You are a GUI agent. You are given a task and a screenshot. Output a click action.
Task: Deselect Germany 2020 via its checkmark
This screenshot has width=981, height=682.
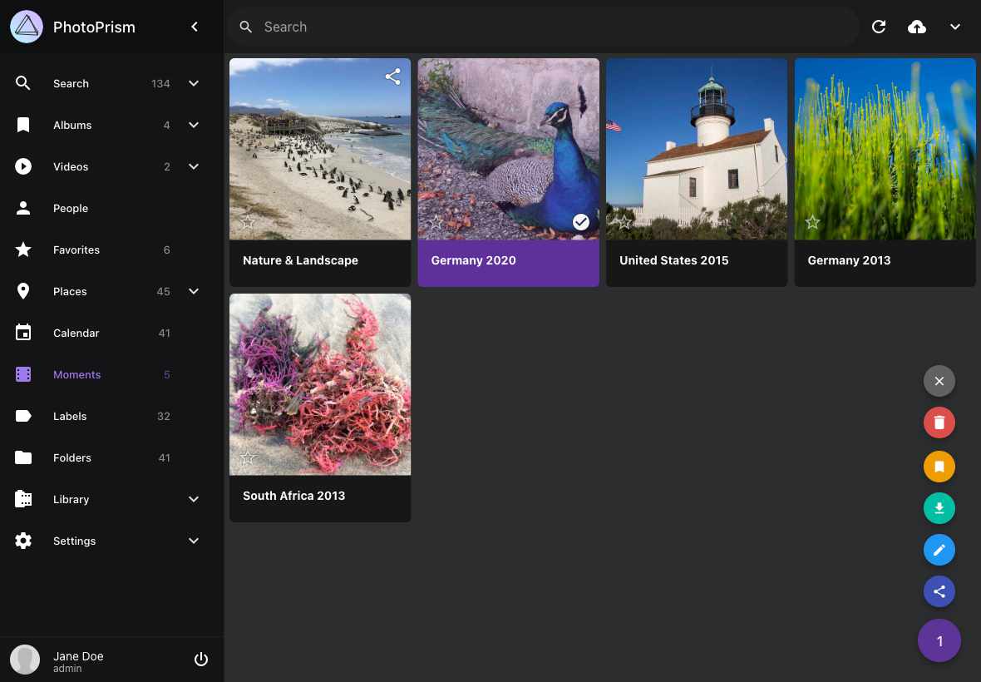pyautogui.click(x=580, y=222)
